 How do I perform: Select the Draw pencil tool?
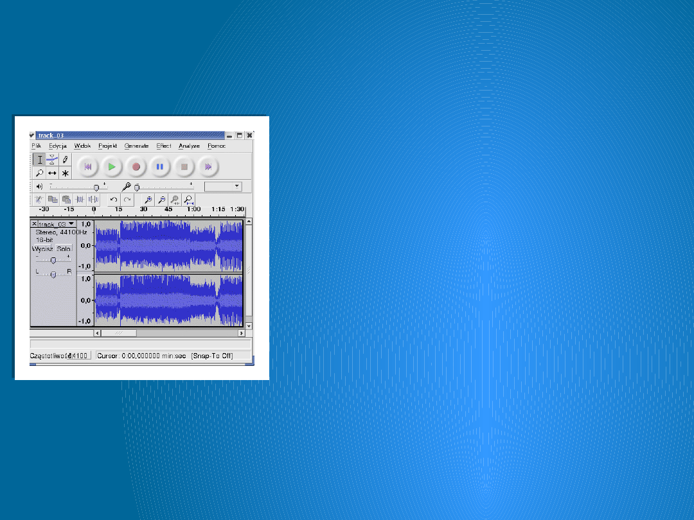click(x=65, y=160)
